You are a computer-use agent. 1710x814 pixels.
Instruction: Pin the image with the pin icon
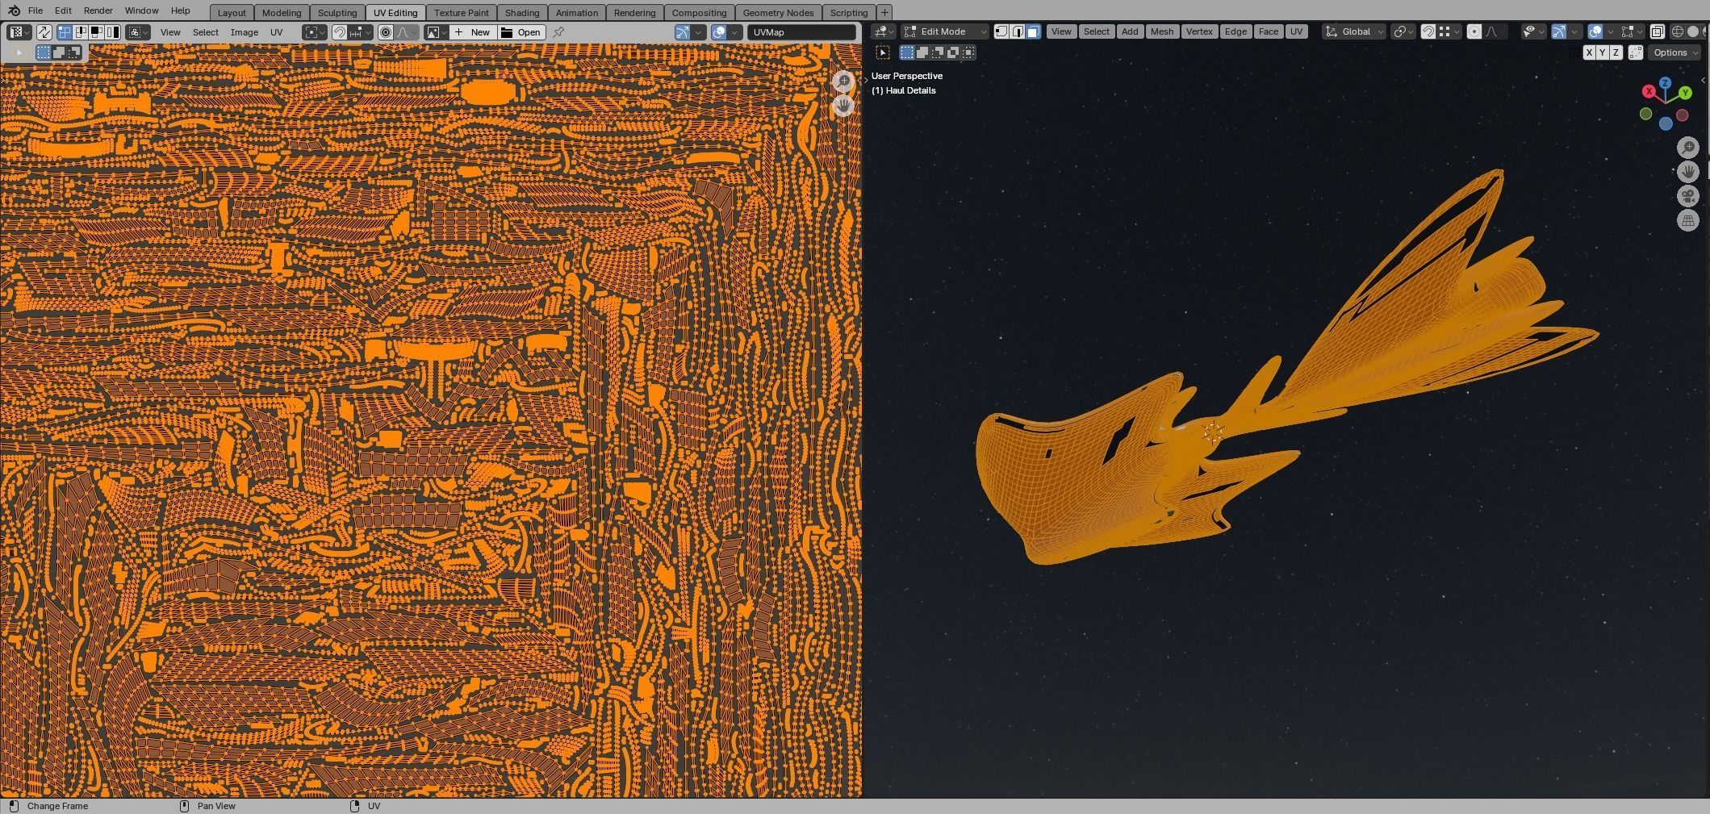pyautogui.click(x=558, y=32)
